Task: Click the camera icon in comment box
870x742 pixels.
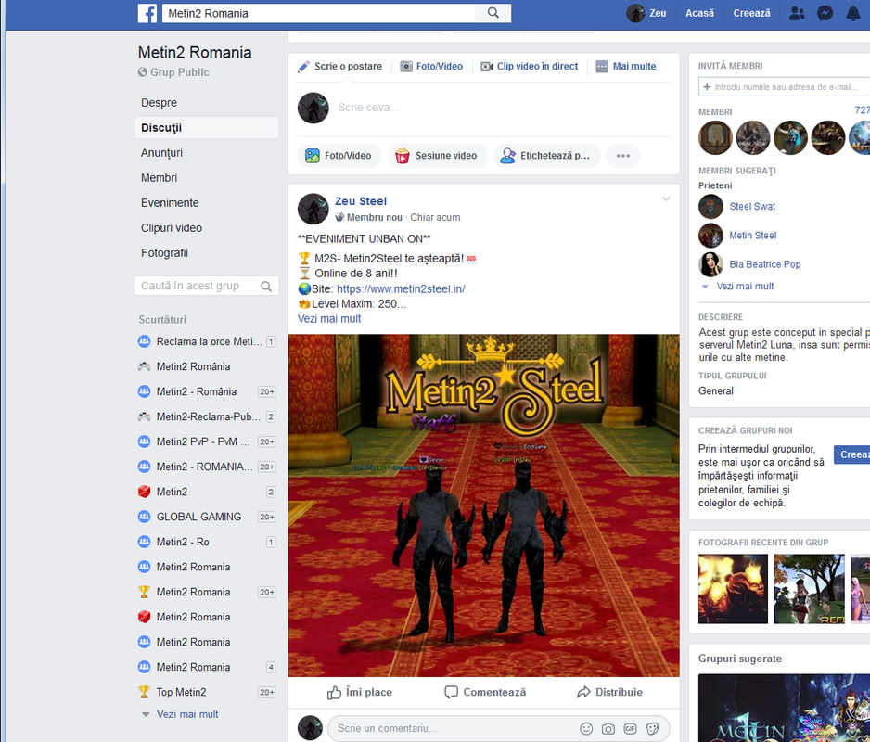Action: point(608,729)
